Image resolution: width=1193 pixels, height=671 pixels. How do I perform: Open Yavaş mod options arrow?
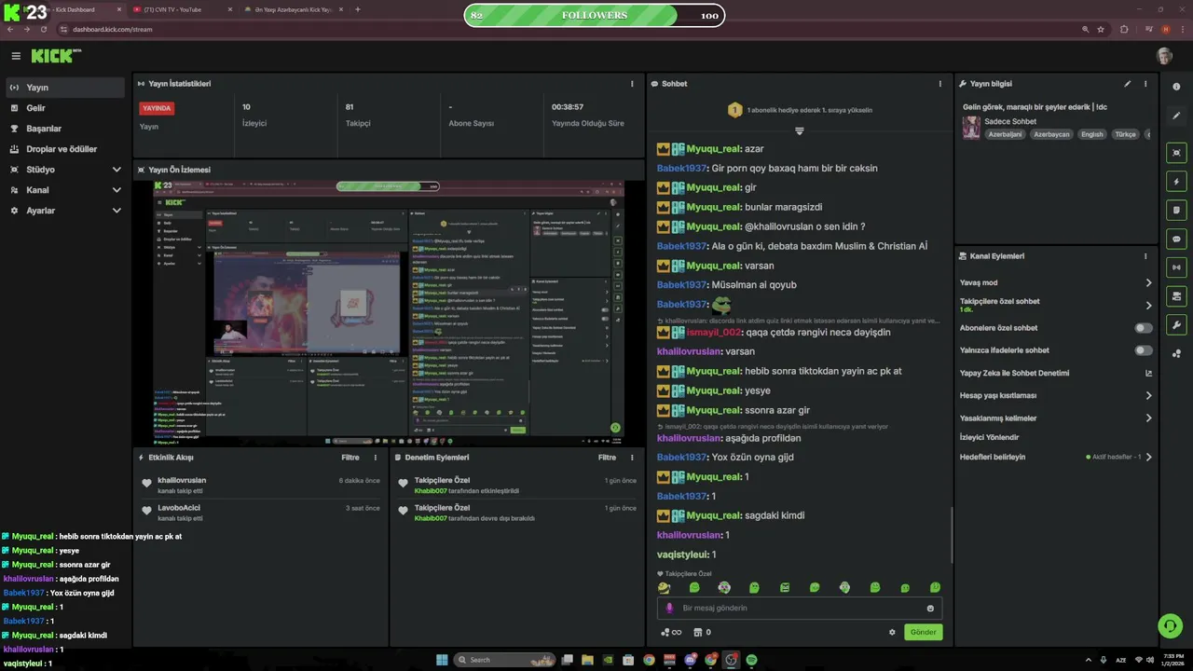point(1148,282)
